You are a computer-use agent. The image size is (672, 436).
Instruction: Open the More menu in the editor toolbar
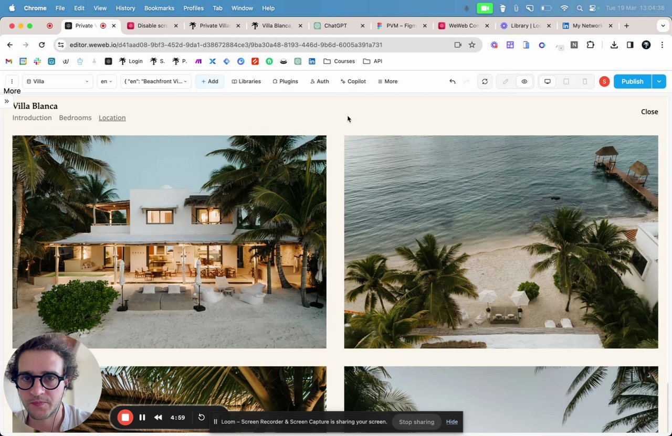pyautogui.click(x=387, y=81)
